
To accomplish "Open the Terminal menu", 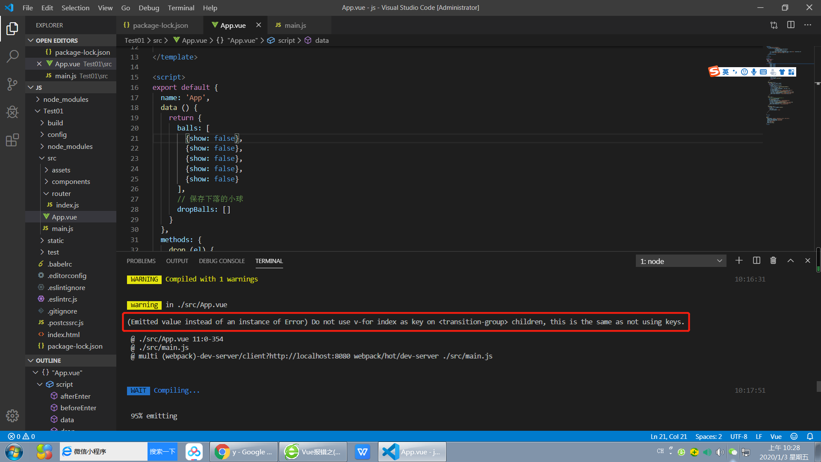I will click(x=180, y=8).
